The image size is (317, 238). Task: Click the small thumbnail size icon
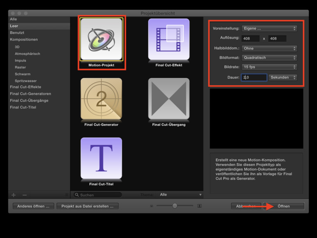coord(152,206)
